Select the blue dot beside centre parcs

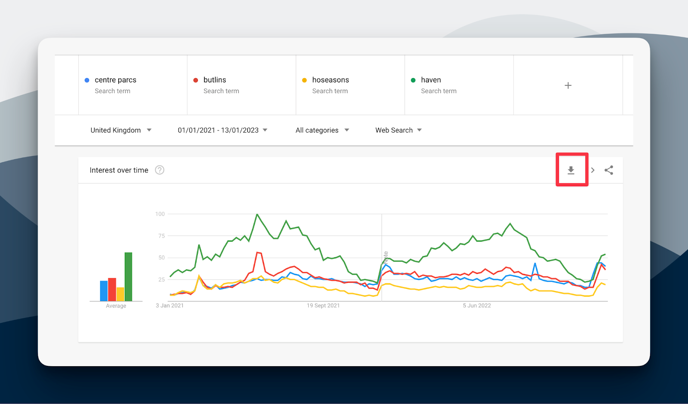tap(87, 80)
